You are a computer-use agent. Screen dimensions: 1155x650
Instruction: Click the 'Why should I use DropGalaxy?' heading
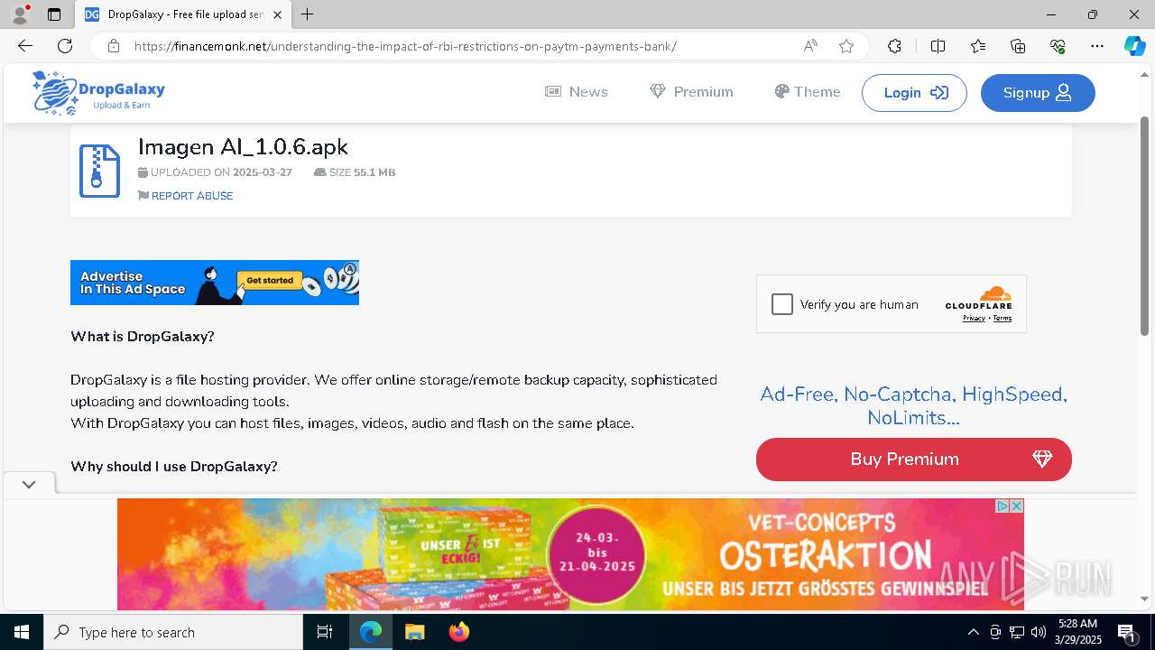point(174,467)
